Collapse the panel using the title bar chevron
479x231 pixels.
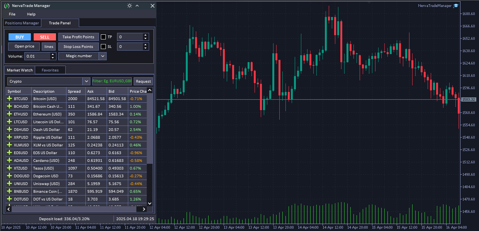click(137, 6)
